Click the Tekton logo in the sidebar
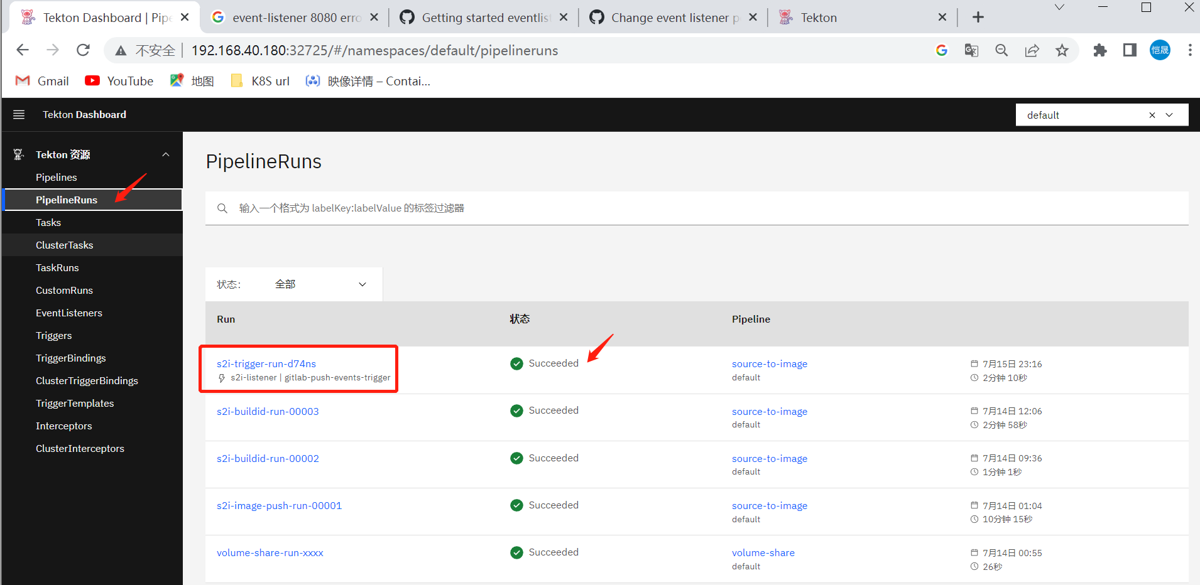The image size is (1200, 585). 18,154
